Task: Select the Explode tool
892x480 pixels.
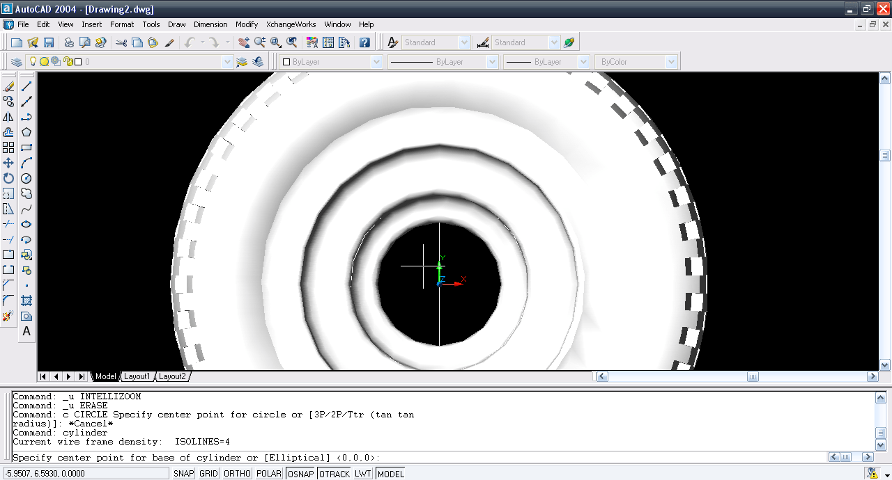Action: (x=8, y=316)
